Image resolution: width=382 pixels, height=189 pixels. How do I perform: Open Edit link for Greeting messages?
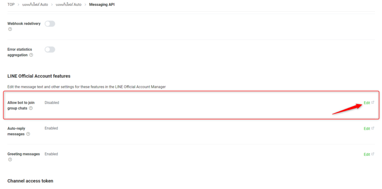pyautogui.click(x=367, y=154)
